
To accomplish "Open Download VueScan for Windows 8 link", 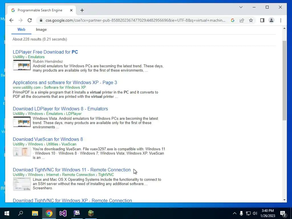I will click(x=48, y=139).
